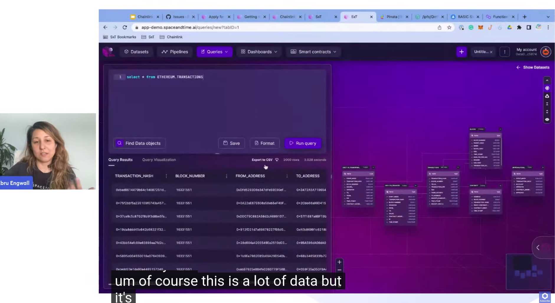The image size is (555, 303).
Task: Select cell 0x75f2bbf5a235109f0743a457...
Action: (141, 203)
